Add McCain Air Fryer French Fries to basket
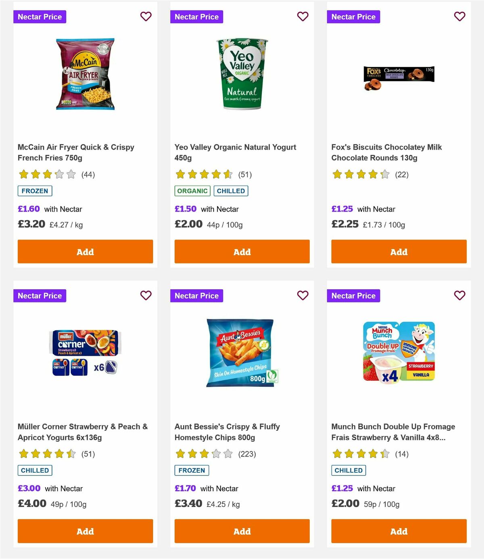This screenshot has width=484, height=559. pyautogui.click(x=85, y=251)
